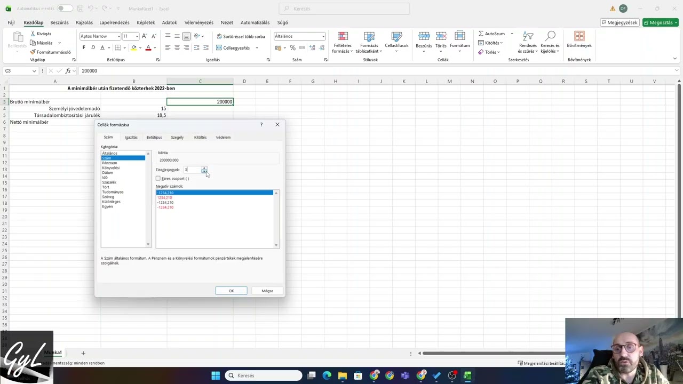Open the Fájl menu
The height and width of the screenshot is (384, 683).
pyautogui.click(x=11, y=22)
